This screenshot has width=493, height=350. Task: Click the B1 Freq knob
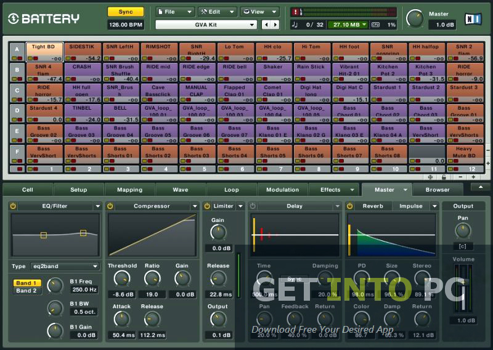coord(55,285)
